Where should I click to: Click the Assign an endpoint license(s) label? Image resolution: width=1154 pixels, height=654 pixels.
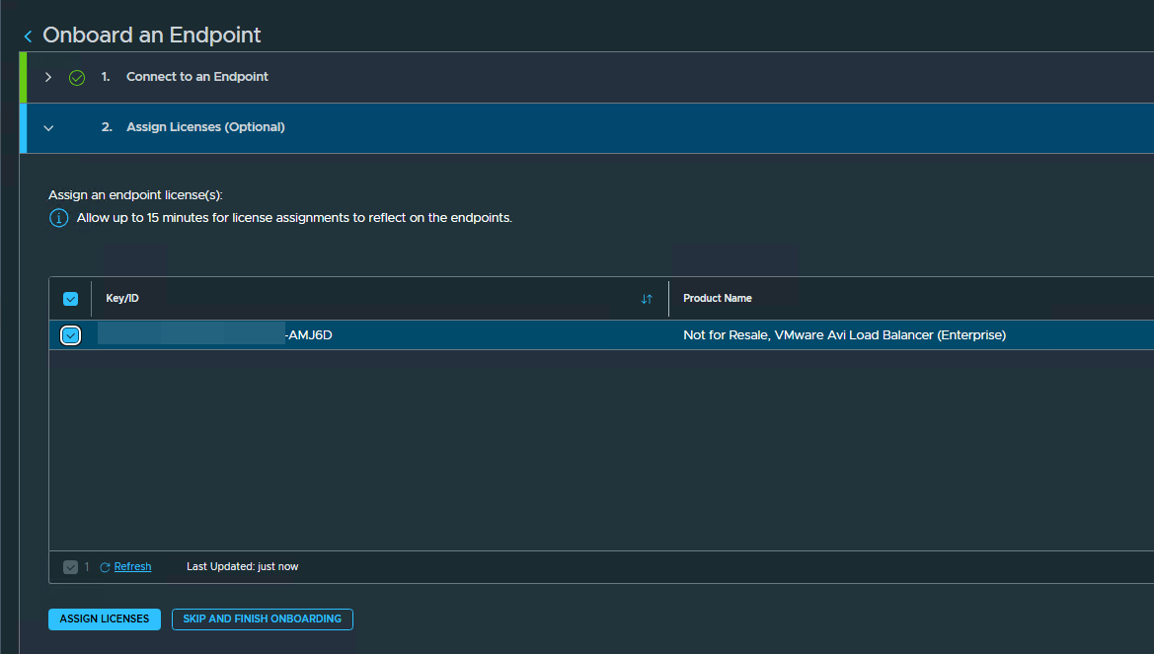point(135,195)
